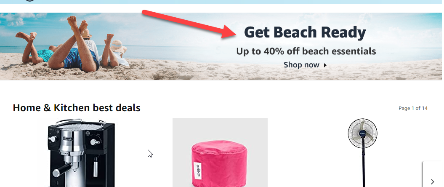Screen dimensions: 444x187
Task: Click the ariika label tag on pouf
Action: (197, 170)
